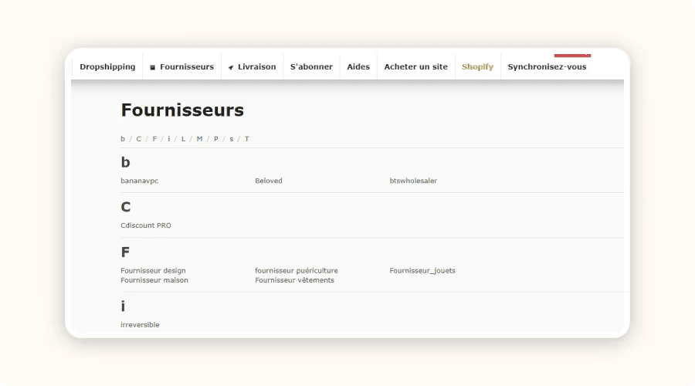695x386 pixels.
Task: Open the btswholesaler supplier link
Action: tap(413, 181)
